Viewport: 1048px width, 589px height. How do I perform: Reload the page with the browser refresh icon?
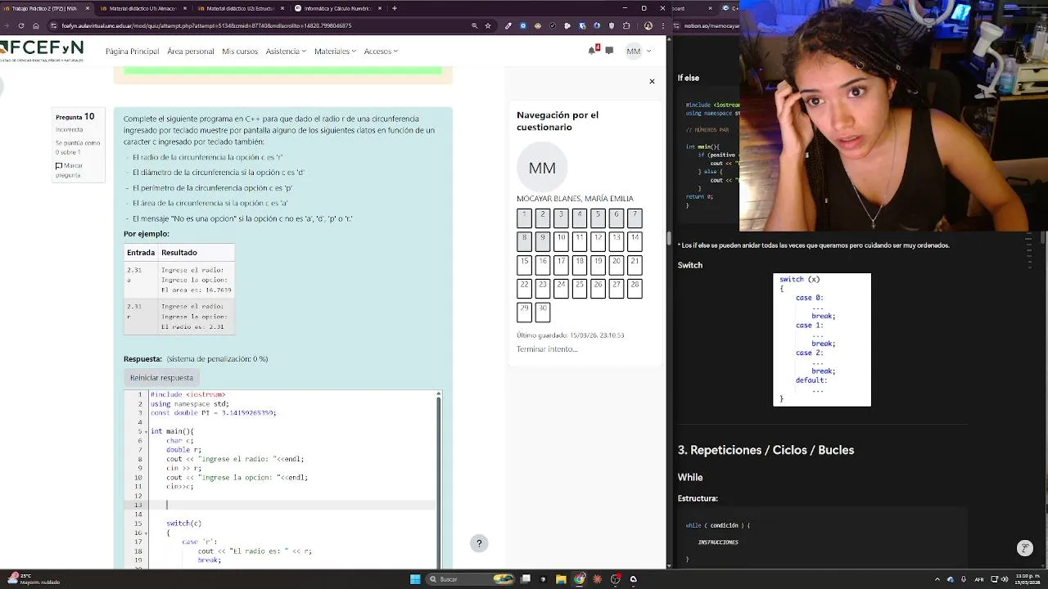(x=21, y=25)
